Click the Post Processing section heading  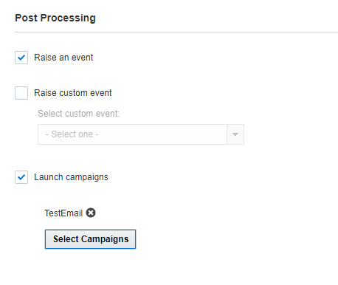(x=55, y=18)
